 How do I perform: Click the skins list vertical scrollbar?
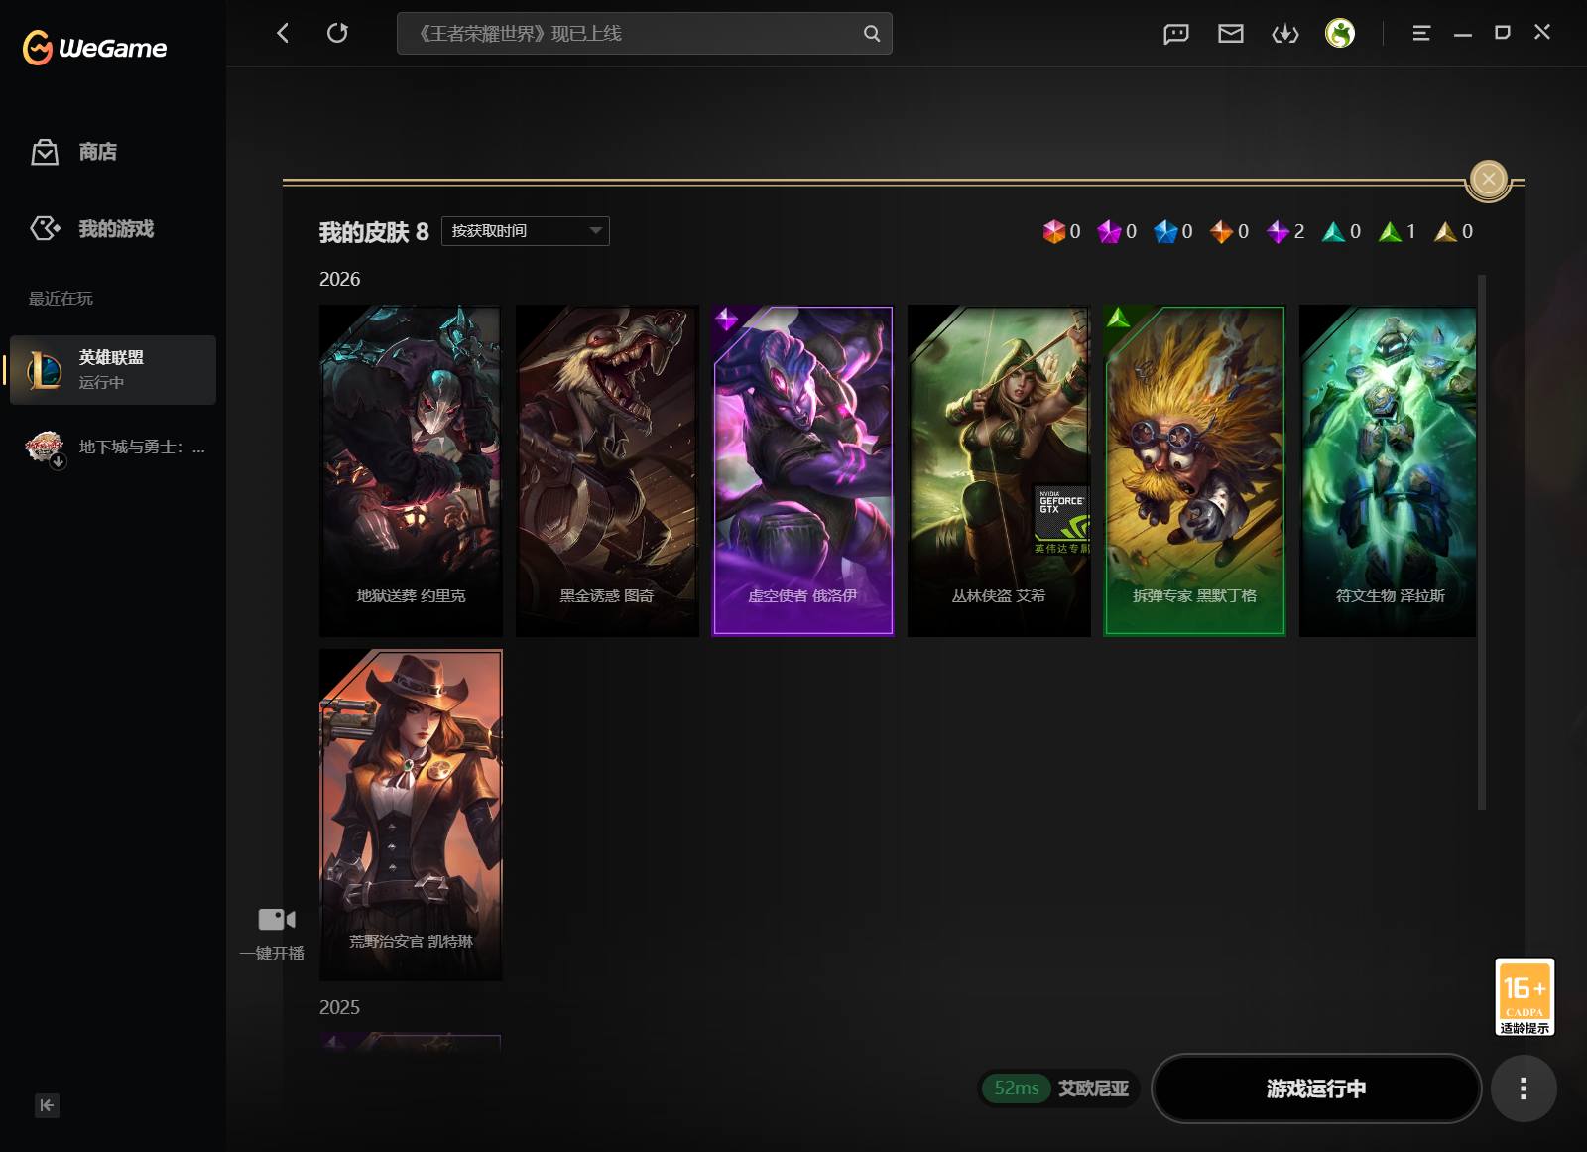point(1482,542)
